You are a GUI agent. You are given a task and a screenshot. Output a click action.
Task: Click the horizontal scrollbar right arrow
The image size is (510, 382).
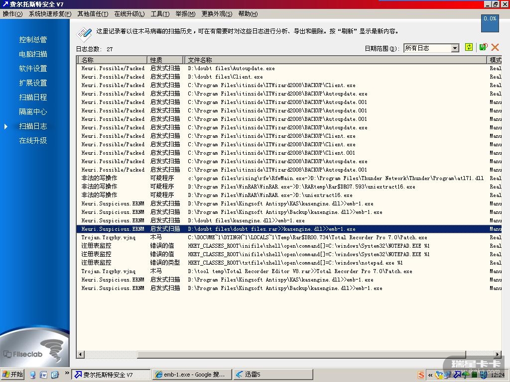(498, 354)
